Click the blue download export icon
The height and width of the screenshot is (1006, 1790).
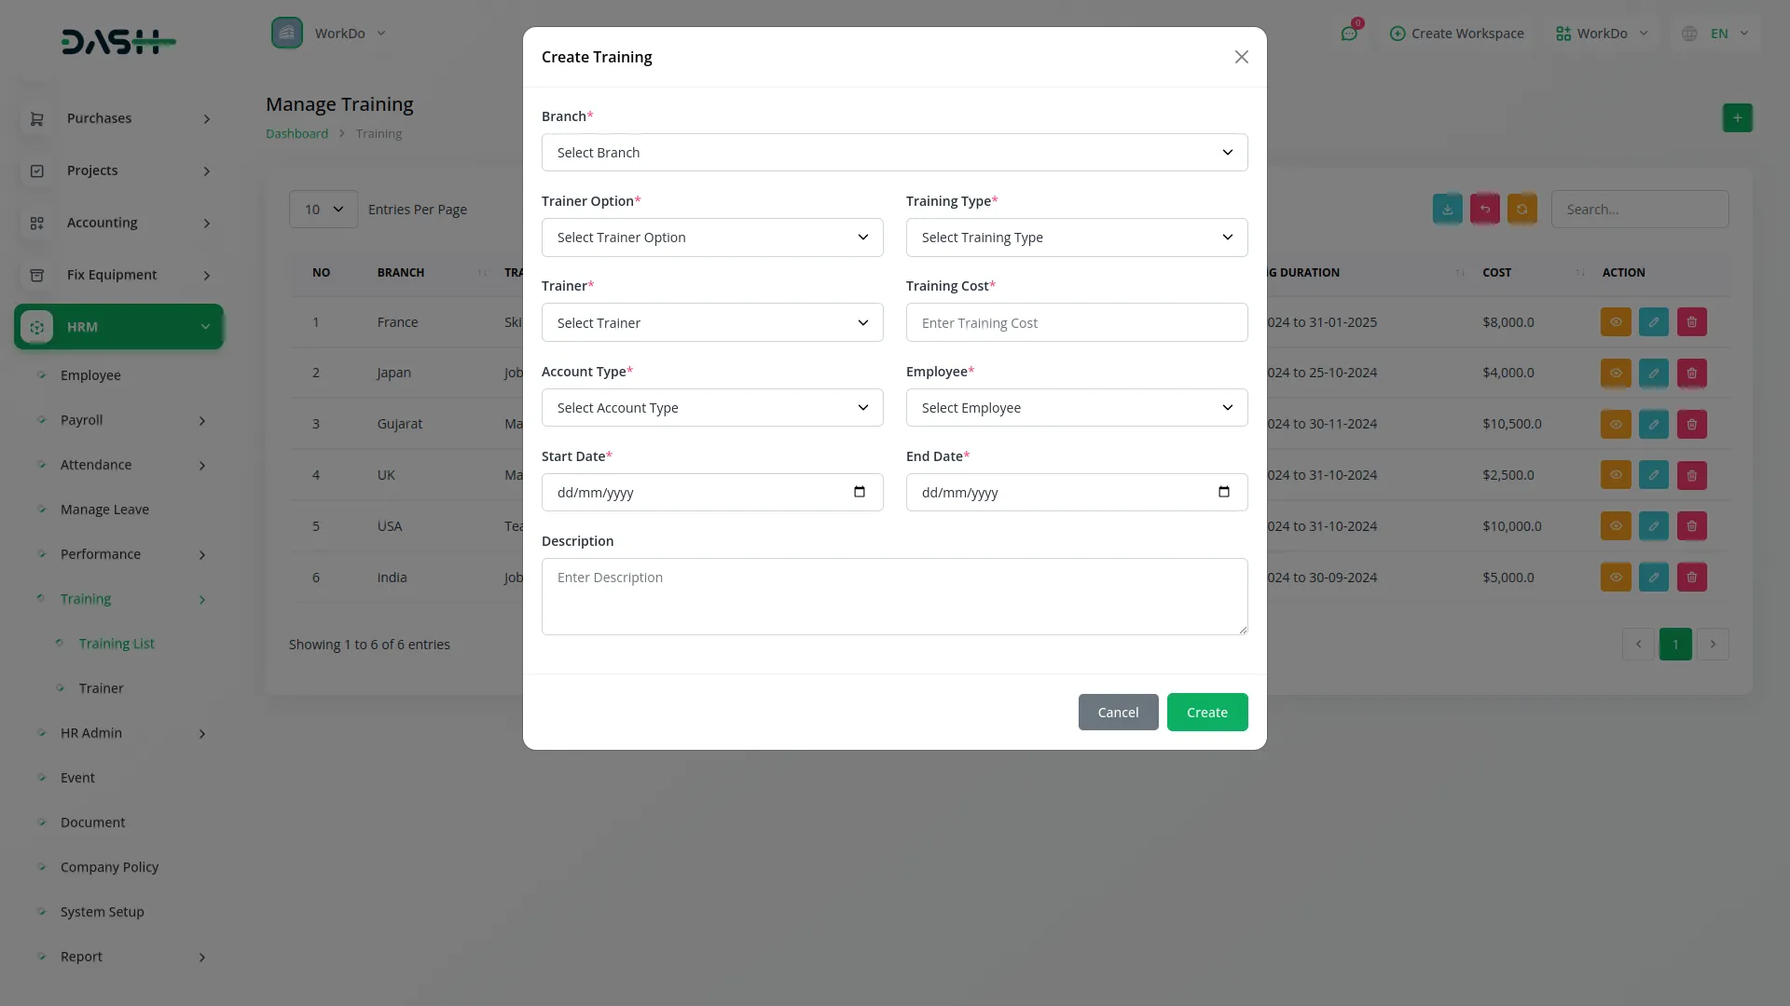pos(1447,210)
